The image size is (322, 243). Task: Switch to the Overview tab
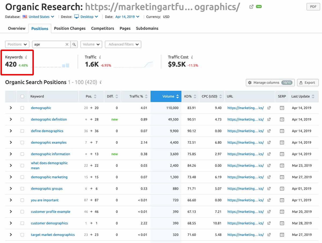coord(17,28)
